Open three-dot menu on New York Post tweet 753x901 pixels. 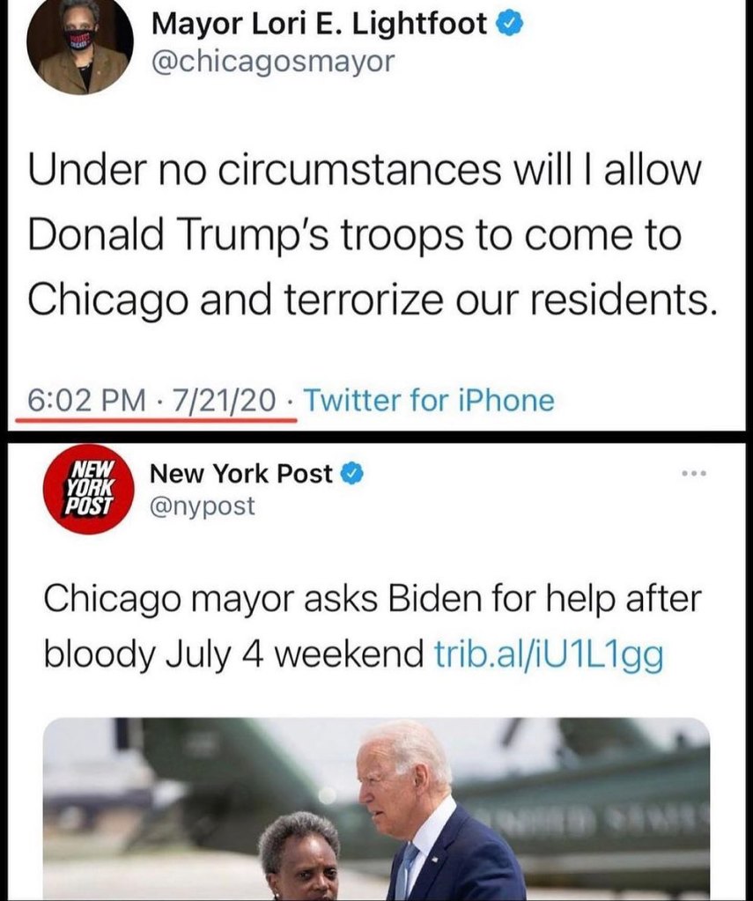[693, 474]
